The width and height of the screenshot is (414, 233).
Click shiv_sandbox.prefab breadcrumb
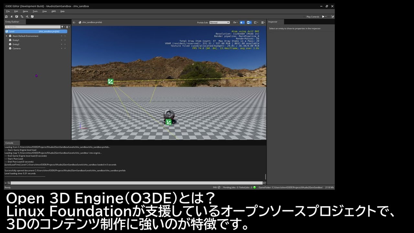coord(92,22)
